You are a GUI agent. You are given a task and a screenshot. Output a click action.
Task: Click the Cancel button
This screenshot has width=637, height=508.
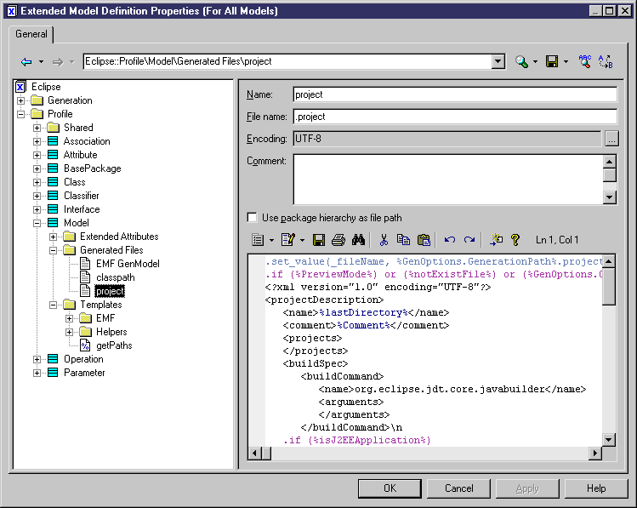click(x=458, y=488)
